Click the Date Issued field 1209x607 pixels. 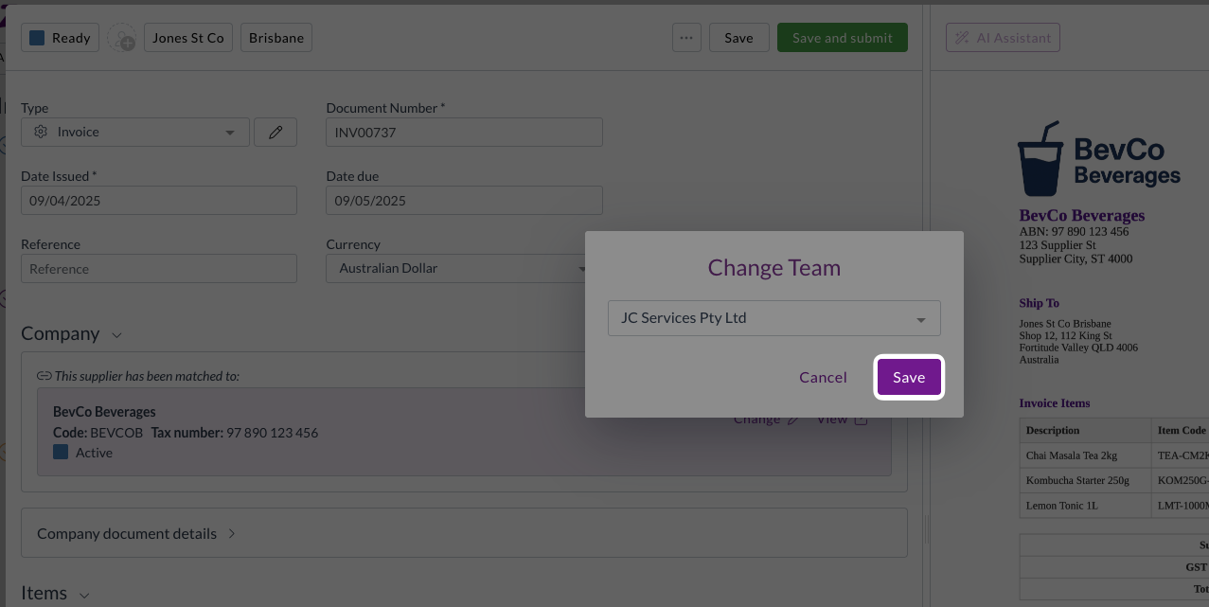click(159, 201)
